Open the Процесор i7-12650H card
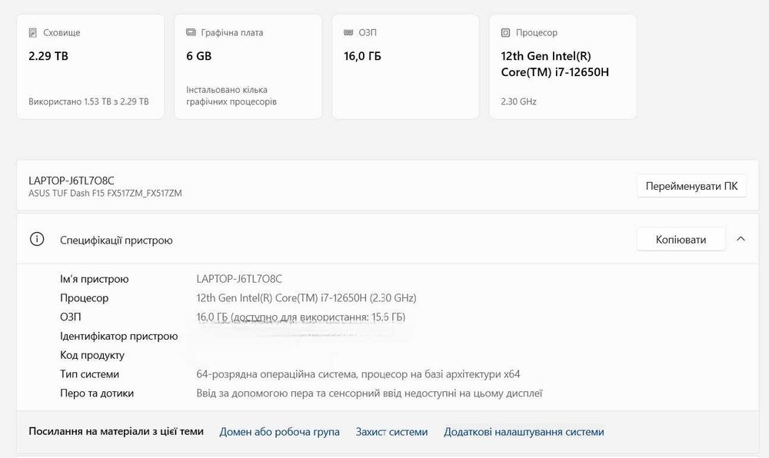The height and width of the screenshot is (458, 769). [x=563, y=67]
